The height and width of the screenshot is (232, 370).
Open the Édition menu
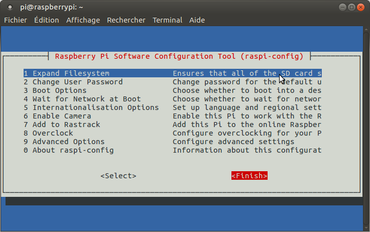46,20
